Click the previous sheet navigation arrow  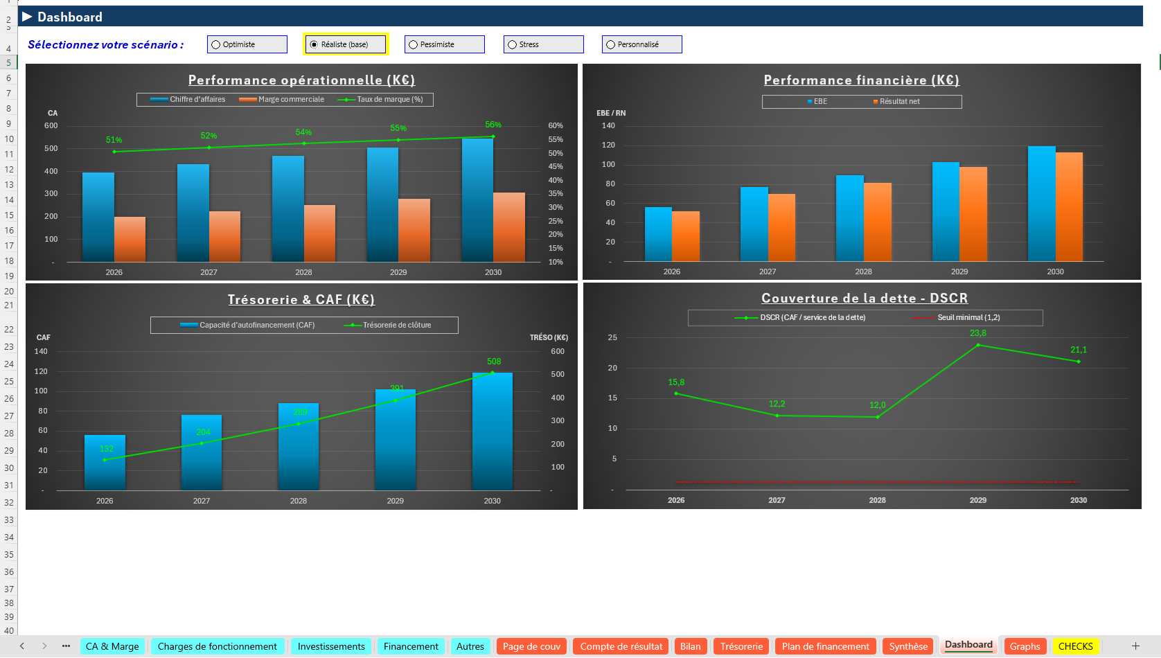(x=22, y=646)
